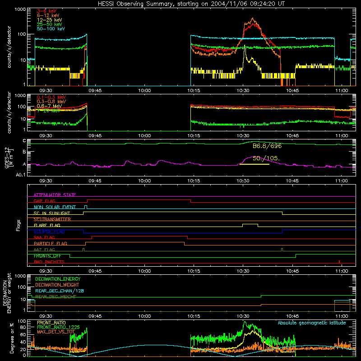Click the green FRONT_RATIO_1225 legend label
The image size is (361, 361).
click(58, 327)
